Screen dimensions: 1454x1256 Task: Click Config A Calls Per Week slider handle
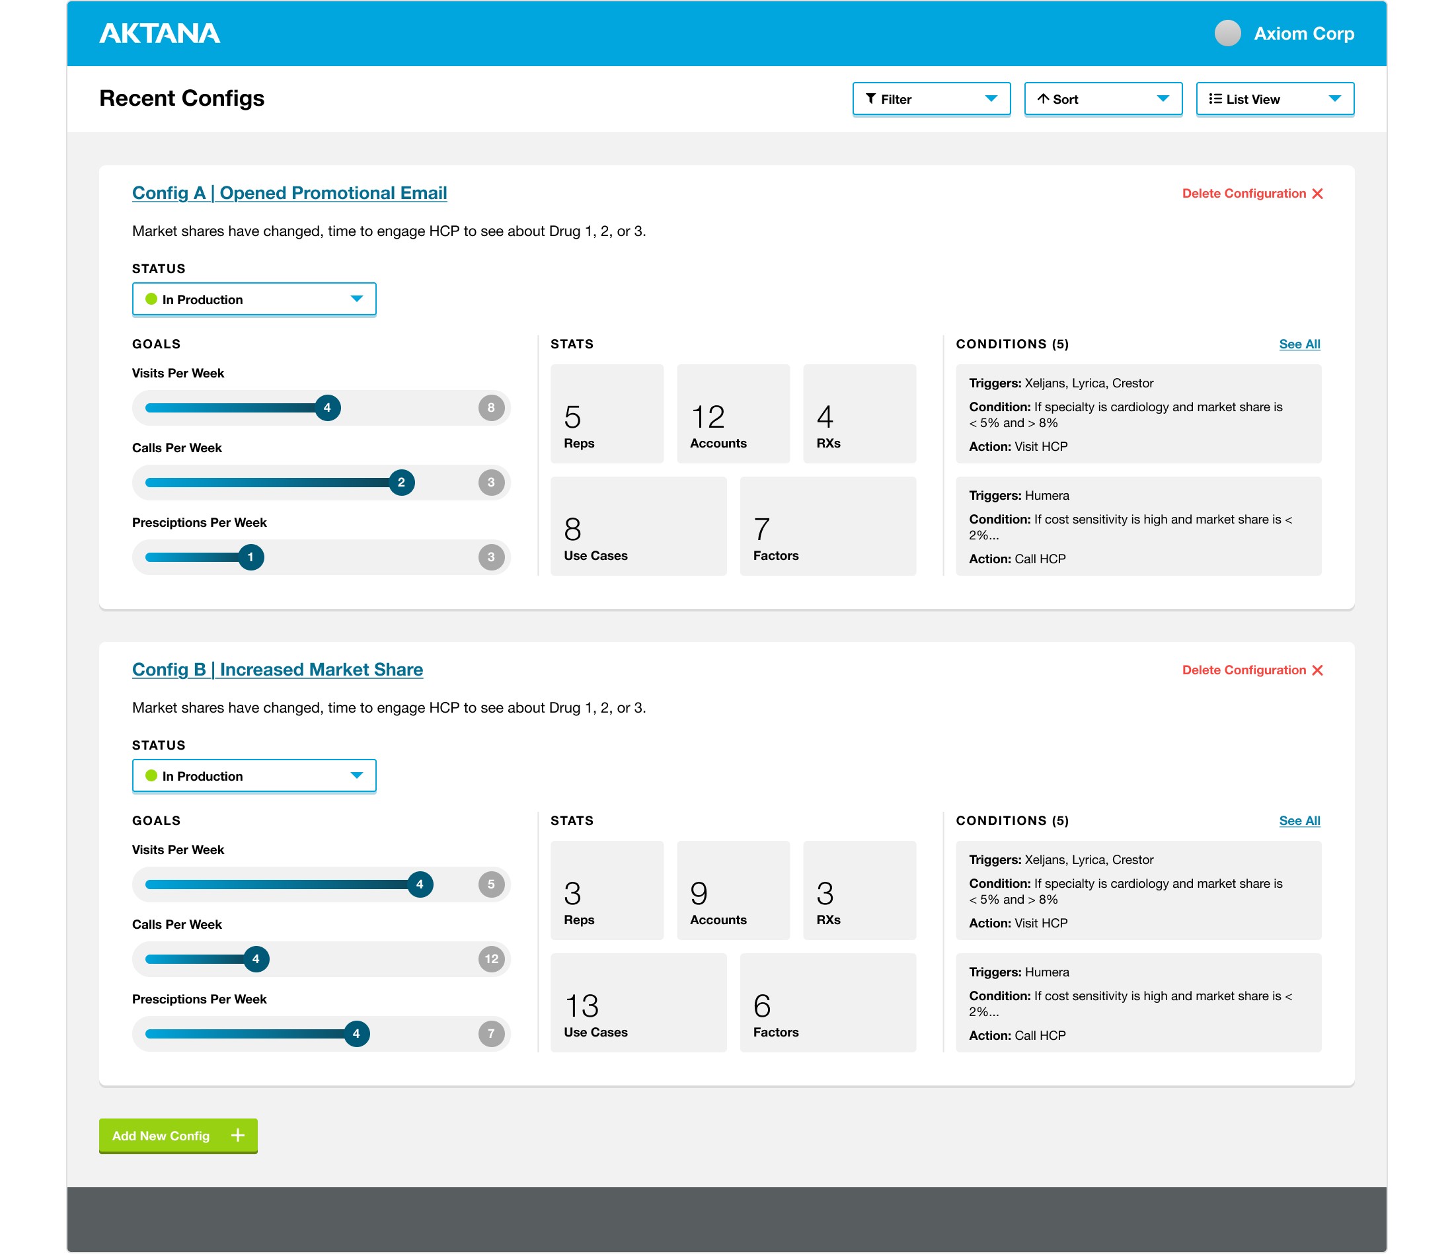point(401,483)
